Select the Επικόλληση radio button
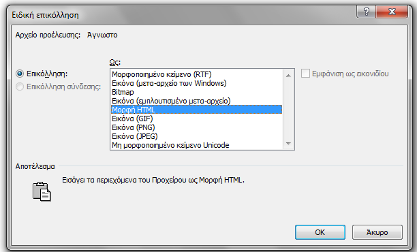Viewport: 417px width, 252px height. coord(20,74)
